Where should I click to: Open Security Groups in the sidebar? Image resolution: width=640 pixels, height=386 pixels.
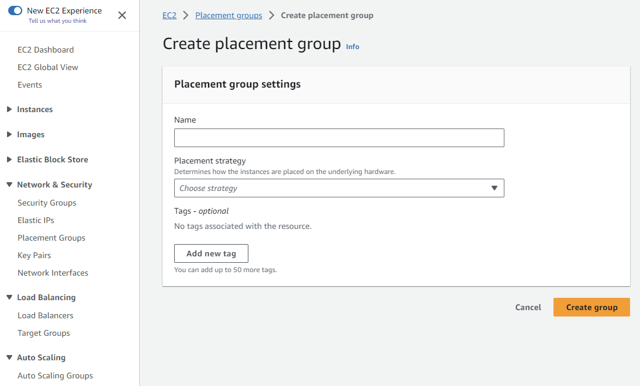point(47,203)
